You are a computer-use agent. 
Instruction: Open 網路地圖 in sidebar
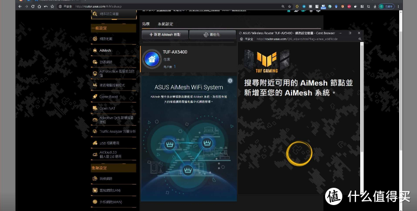coord(114,39)
